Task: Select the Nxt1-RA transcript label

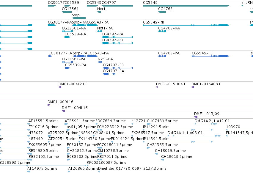Action: click(105, 28)
